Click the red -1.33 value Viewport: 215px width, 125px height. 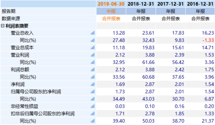point(208,40)
